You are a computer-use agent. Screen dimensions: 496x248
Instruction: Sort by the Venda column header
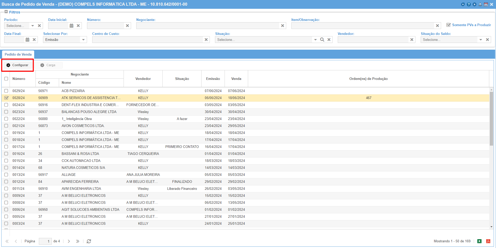(x=236, y=79)
